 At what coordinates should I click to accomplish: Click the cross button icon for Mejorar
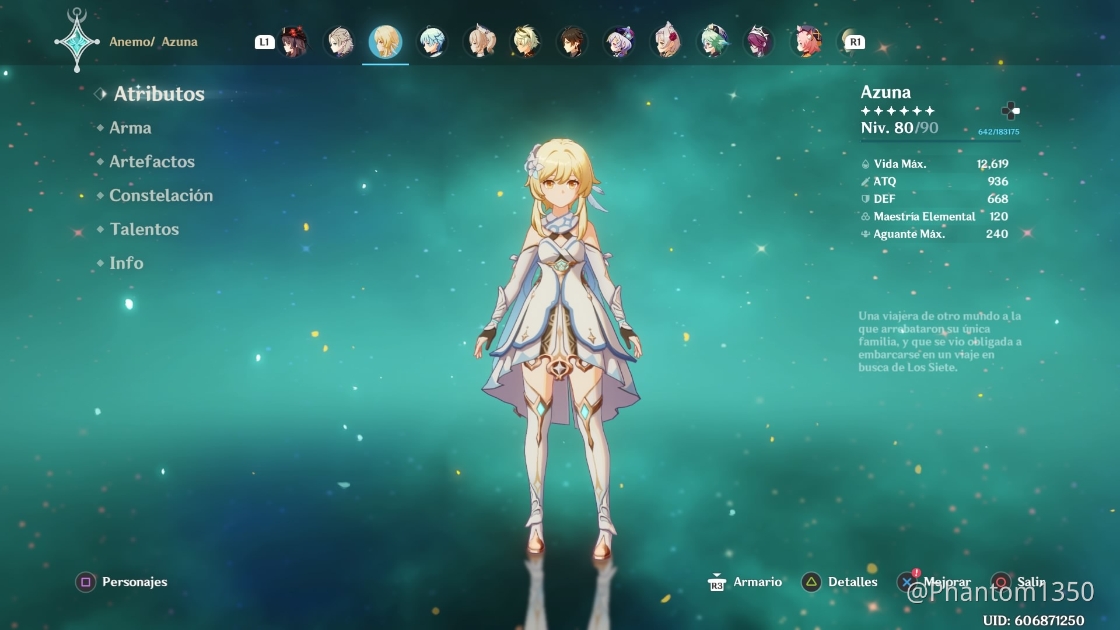click(x=907, y=582)
